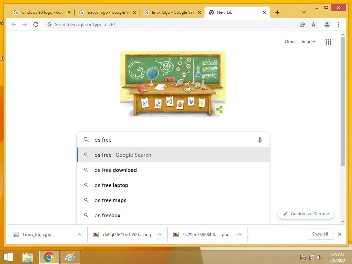Choose suggestion os free laptop
This screenshot has height=264, width=352.
173,185
